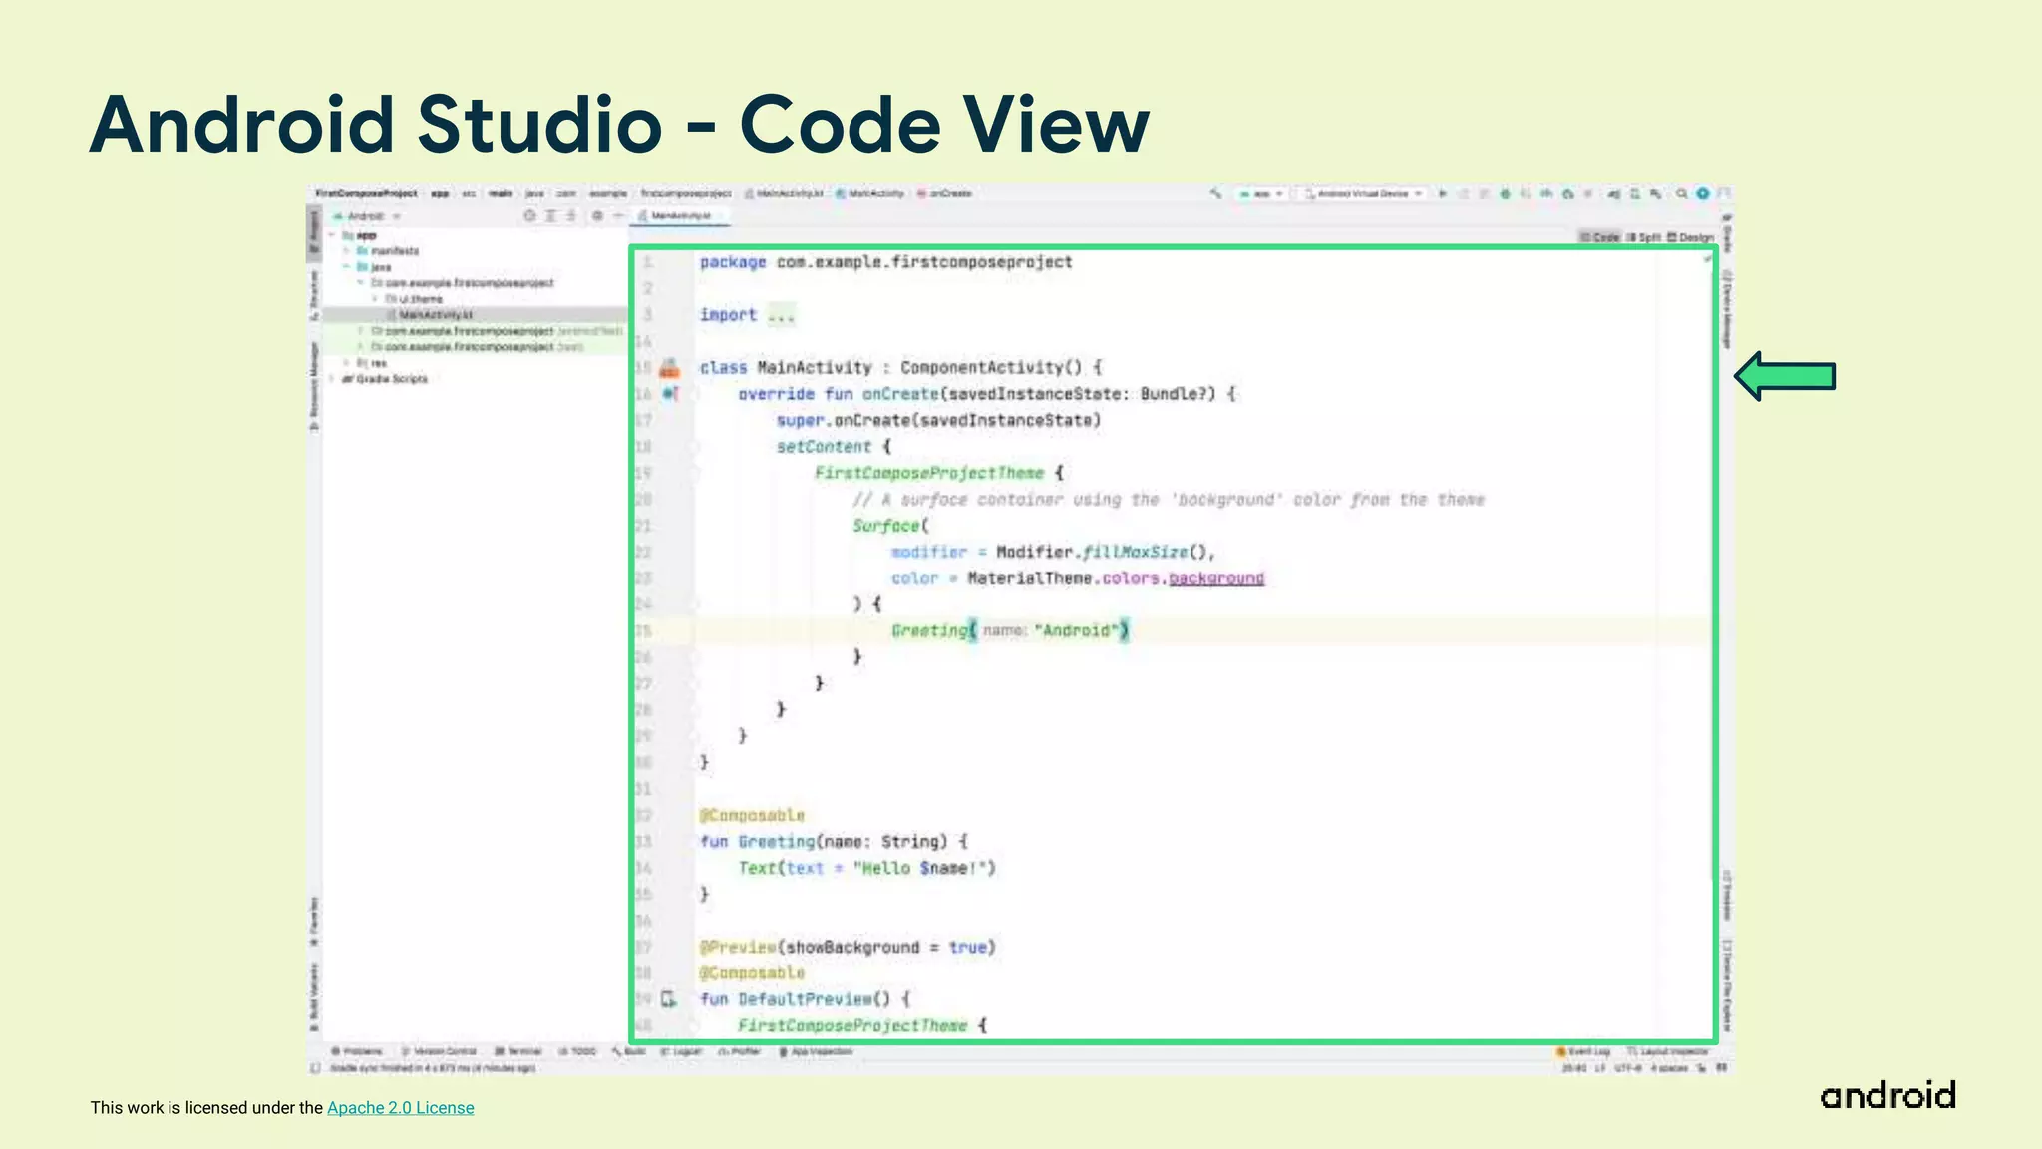Click the Make Project hammer icon

coord(1215,193)
